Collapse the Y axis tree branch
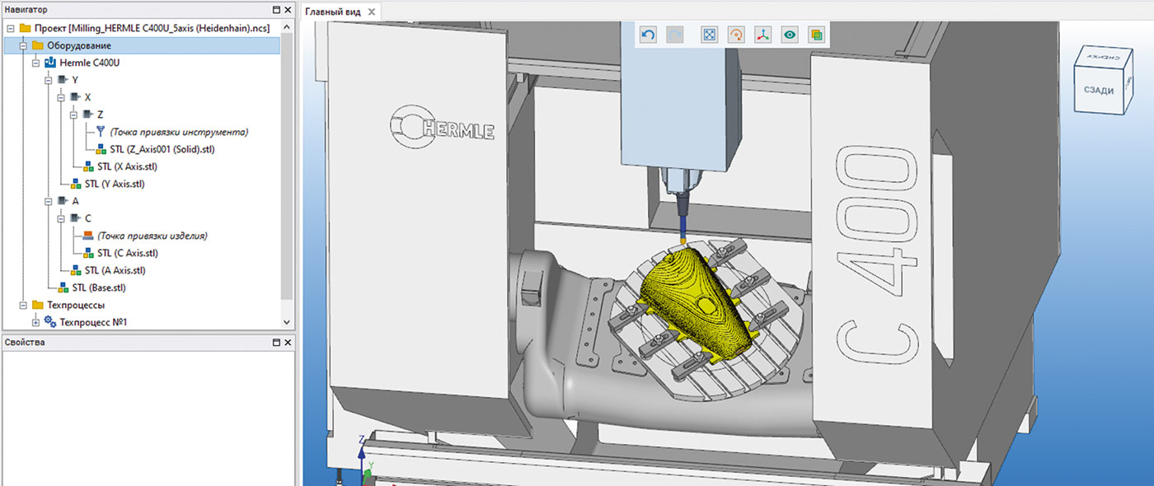Screen dimensions: 1154x486 click(x=48, y=80)
